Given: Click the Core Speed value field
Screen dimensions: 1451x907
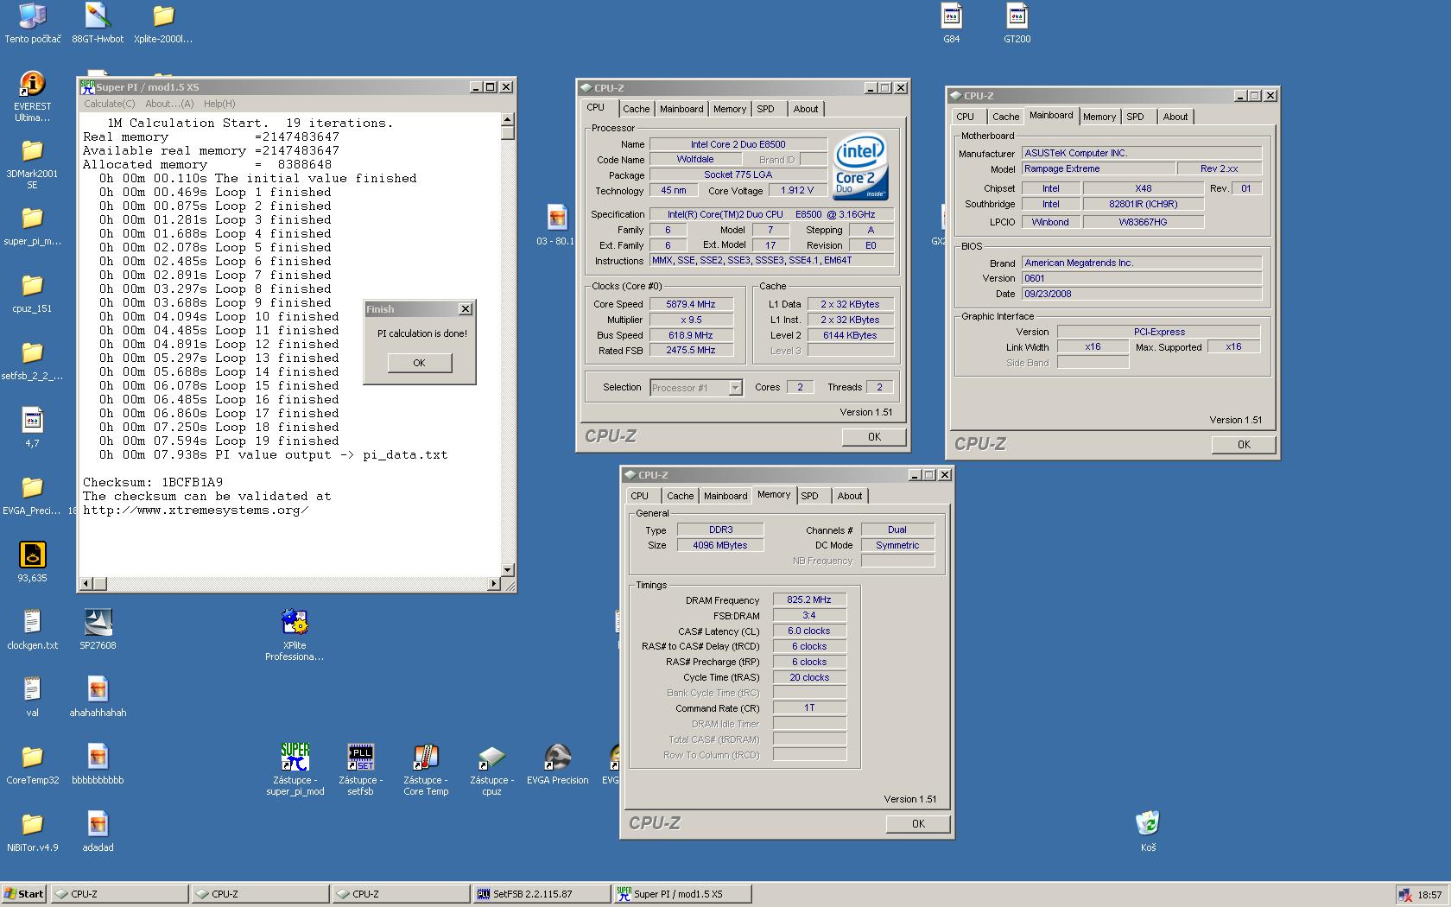Looking at the screenshot, I should (x=691, y=304).
